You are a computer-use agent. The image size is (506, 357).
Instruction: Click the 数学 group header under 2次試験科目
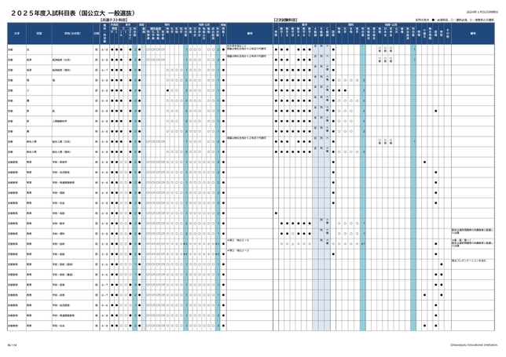[x=299, y=24]
